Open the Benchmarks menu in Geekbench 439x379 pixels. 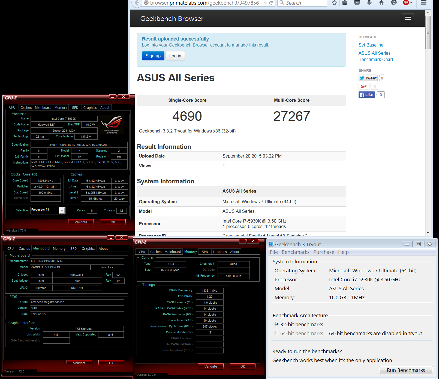coord(296,252)
